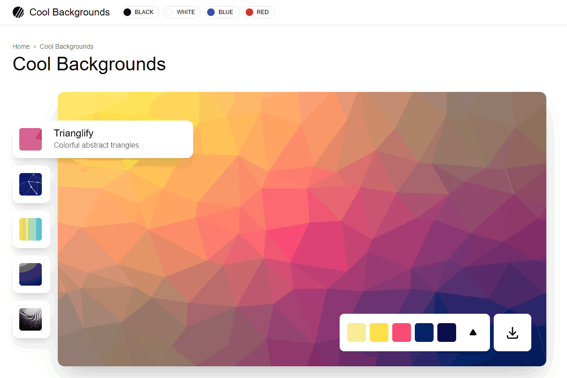Click the Cool Backgrounds breadcrumb link
The image size is (567, 378).
point(66,46)
